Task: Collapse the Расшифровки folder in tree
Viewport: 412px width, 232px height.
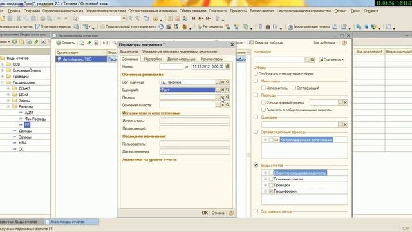Action: click(x=3, y=82)
